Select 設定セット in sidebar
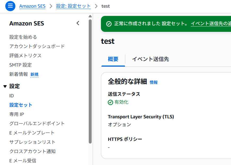Image resolution: width=231 pixels, height=165 pixels. tap(21, 105)
